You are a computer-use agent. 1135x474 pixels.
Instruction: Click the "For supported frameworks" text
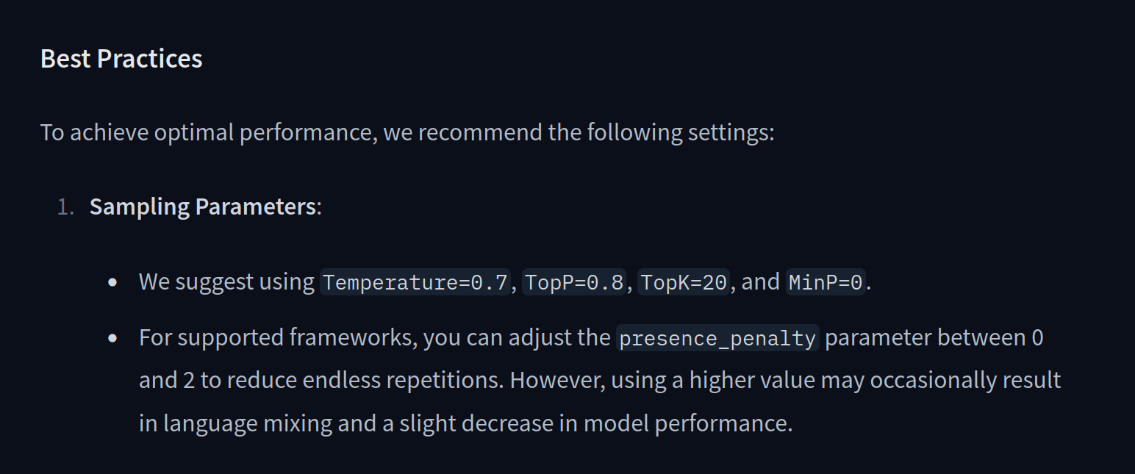pos(278,338)
